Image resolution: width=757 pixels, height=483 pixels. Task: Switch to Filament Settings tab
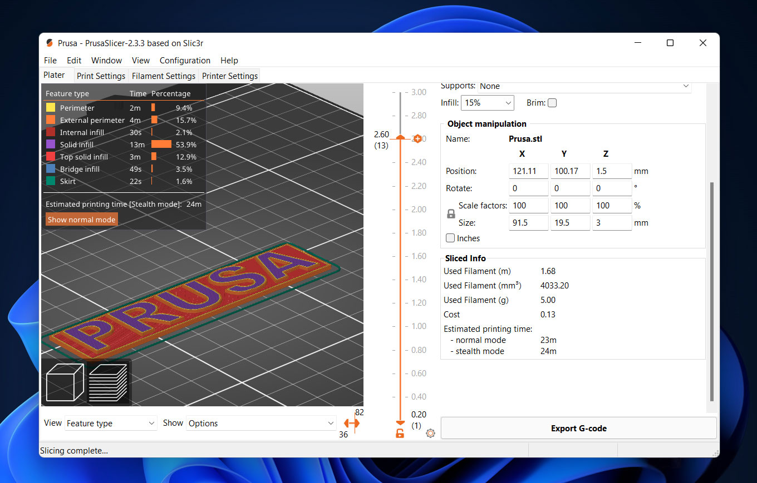tap(164, 76)
